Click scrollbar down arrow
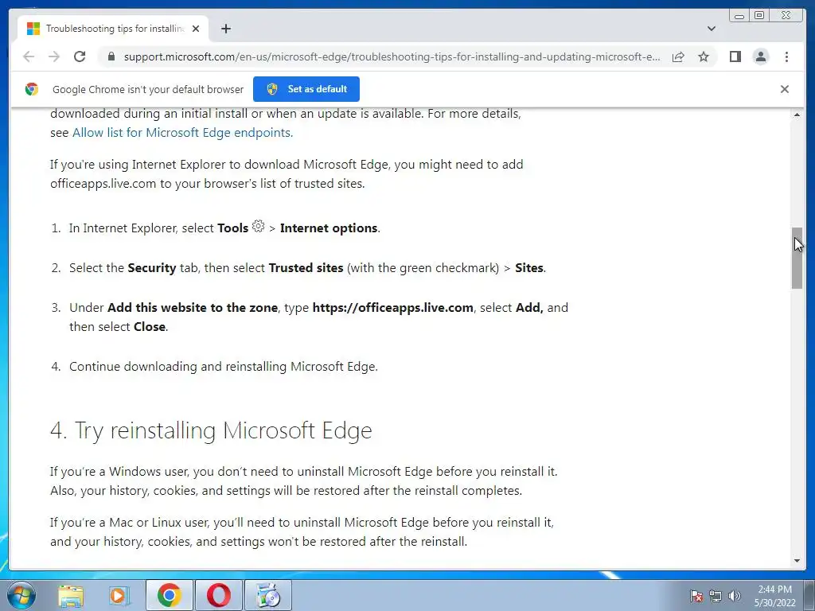 pyautogui.click(x=797, y=561)
